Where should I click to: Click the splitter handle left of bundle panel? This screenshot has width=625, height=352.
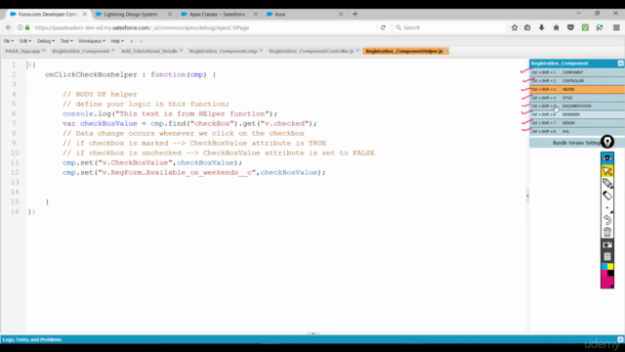(527, 196)
